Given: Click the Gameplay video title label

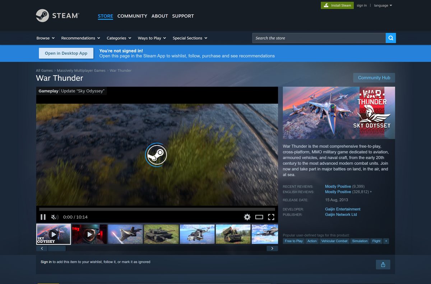Looking at the screenshot, I should (48, 91).
